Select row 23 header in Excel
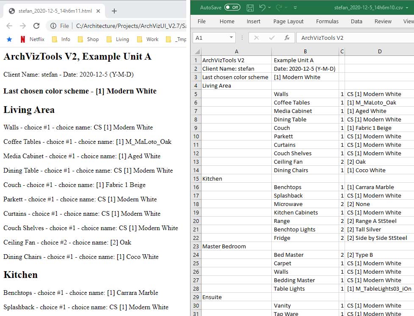 coord(196,246)
